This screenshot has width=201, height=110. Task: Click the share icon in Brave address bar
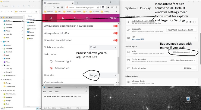(x=98, y=7)
